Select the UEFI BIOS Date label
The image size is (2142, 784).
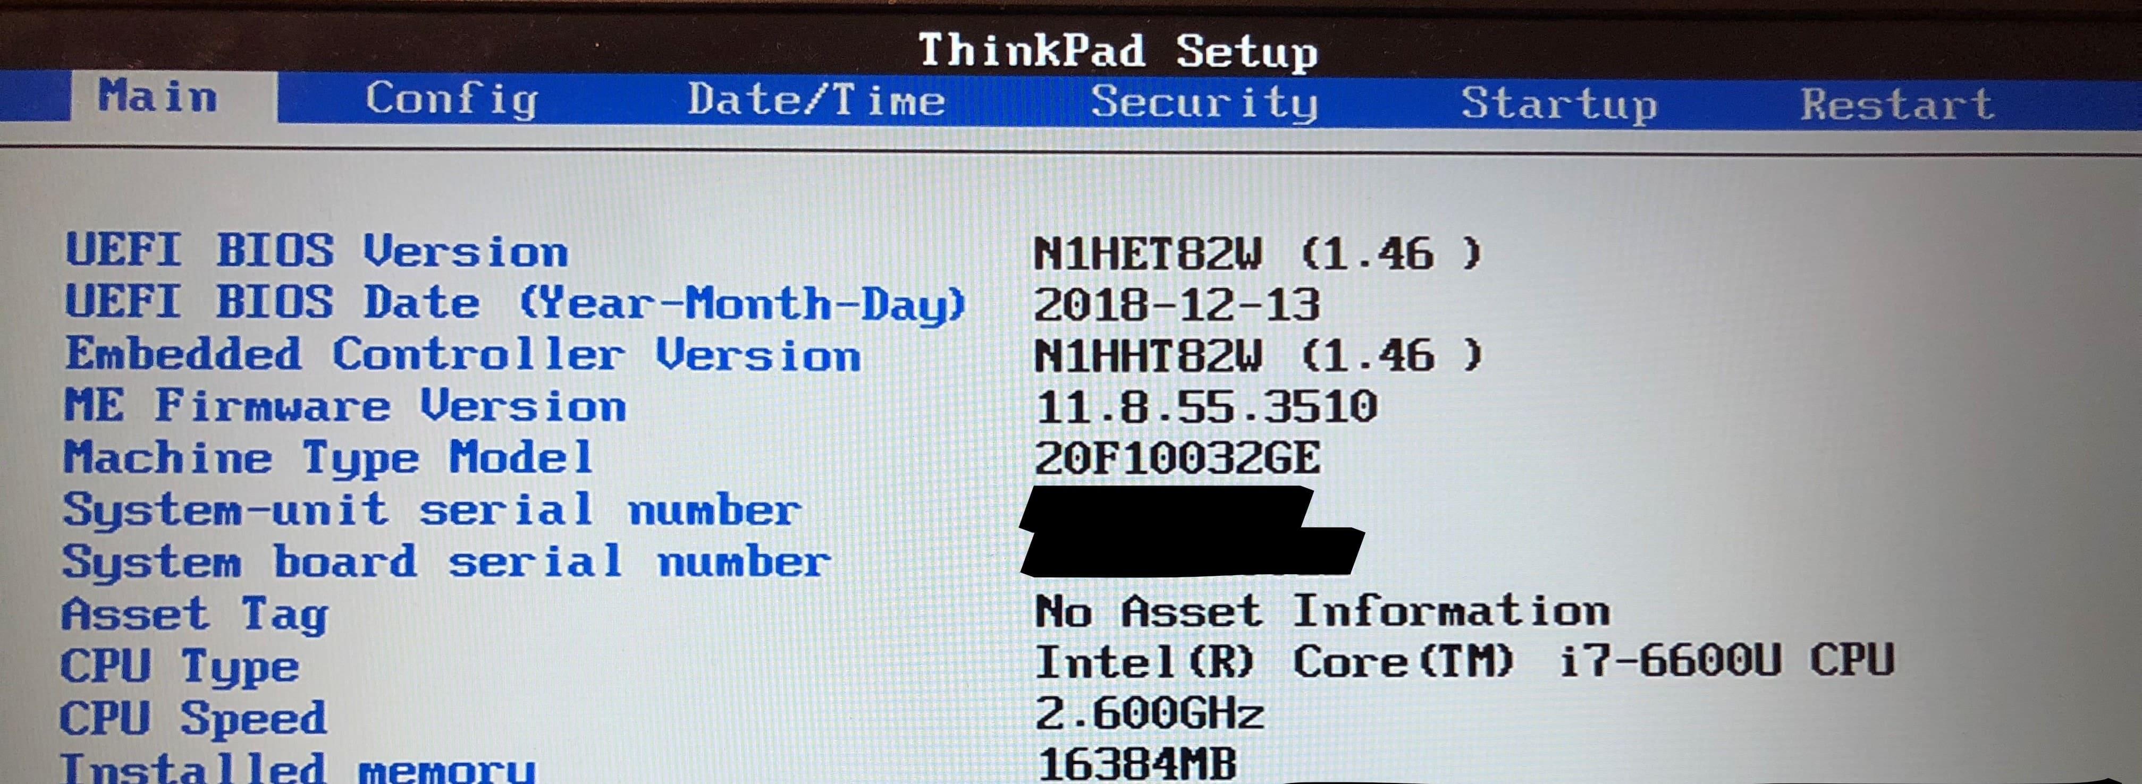[x=516, y=303]
